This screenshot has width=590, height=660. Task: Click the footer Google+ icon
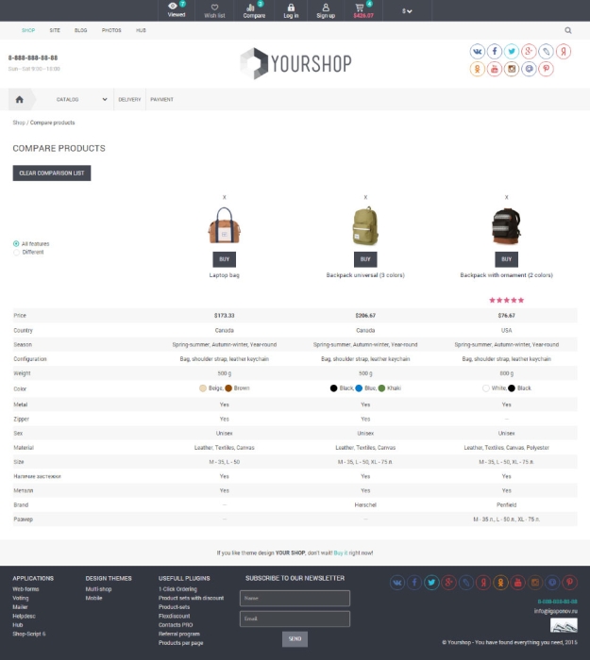click(448, 583)
